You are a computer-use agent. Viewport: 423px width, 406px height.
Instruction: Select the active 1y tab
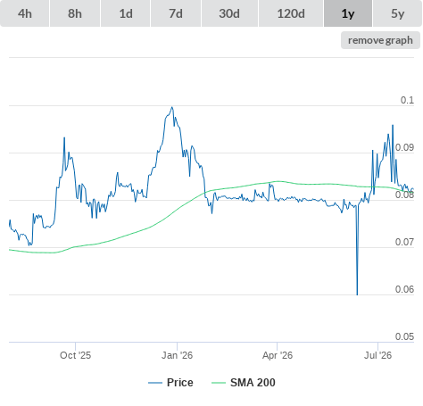click(x=348, y=13)
